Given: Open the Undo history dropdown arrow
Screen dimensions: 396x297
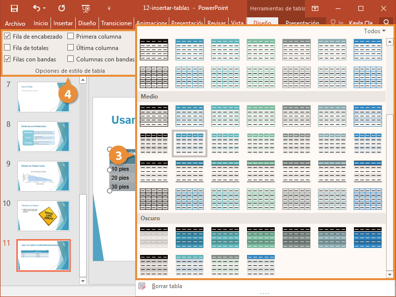Looking at the screenshot, I should tap(45, 8).
